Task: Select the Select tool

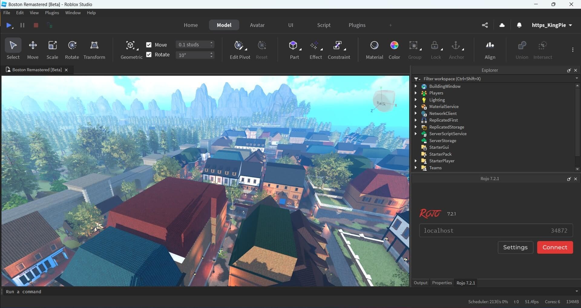Action: (x=13, y=49)
